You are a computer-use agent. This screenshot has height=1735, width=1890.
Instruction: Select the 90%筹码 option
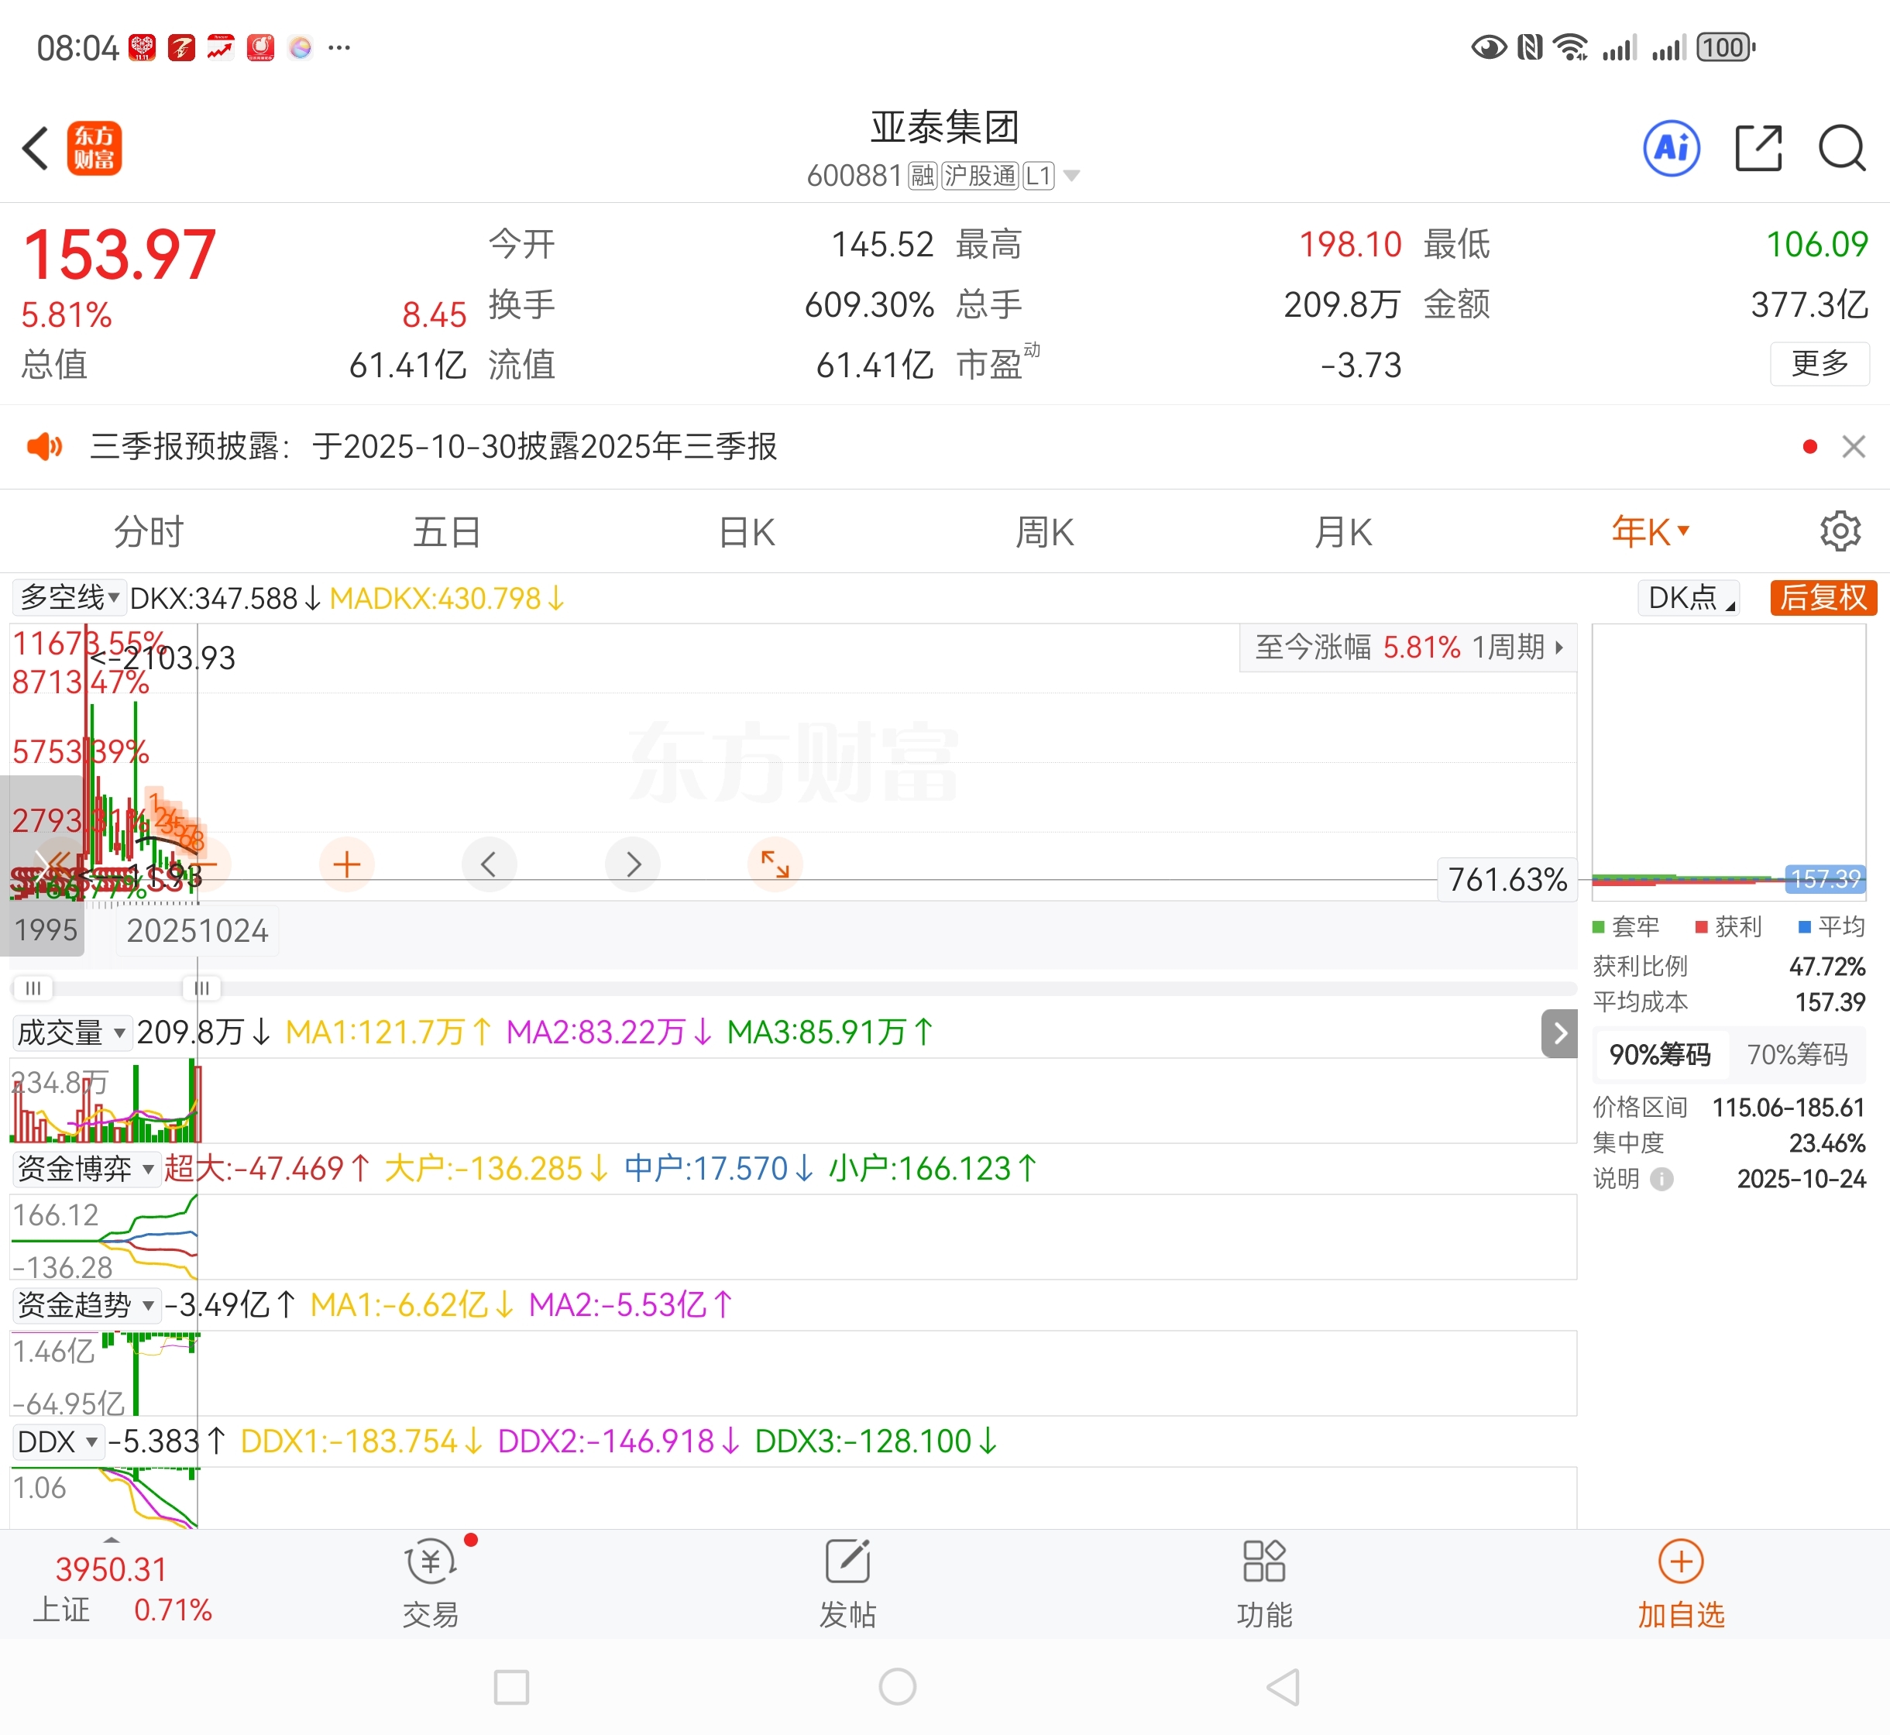(x=1660, y=1054)
